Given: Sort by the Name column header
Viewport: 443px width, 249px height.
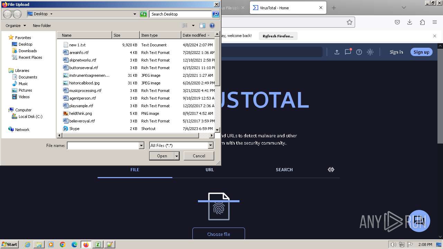Looking at the screenshot, I should (84, 35).
